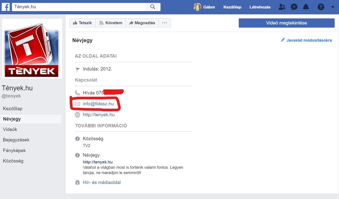The image size is (339, 199).
Task: Click the TV2 community text
Action: [x=86, y=146]
